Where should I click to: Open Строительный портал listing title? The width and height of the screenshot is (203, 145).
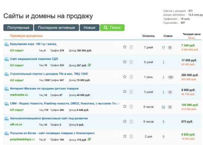click(x=49, y=74)
